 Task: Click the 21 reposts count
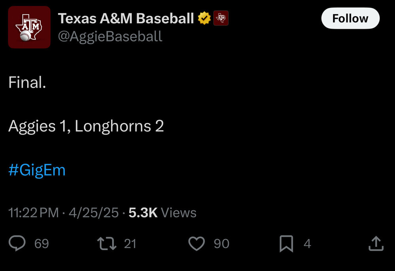click(x=130, y=244)
